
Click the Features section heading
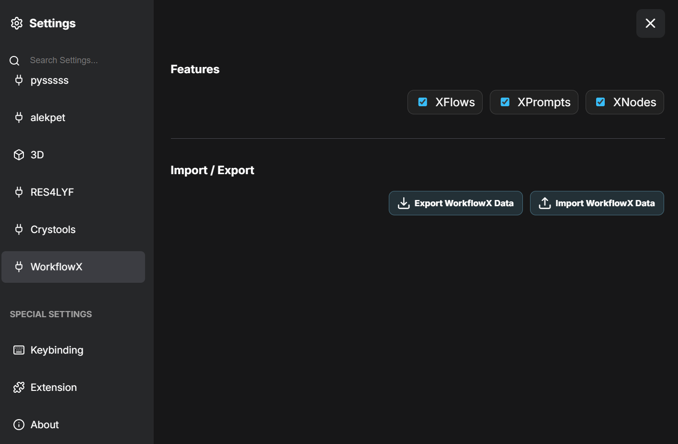pyautogui.click(x=195, y=69)
